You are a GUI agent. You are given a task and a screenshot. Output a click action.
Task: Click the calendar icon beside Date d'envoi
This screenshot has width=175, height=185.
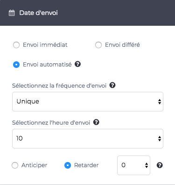pos(12,13)
